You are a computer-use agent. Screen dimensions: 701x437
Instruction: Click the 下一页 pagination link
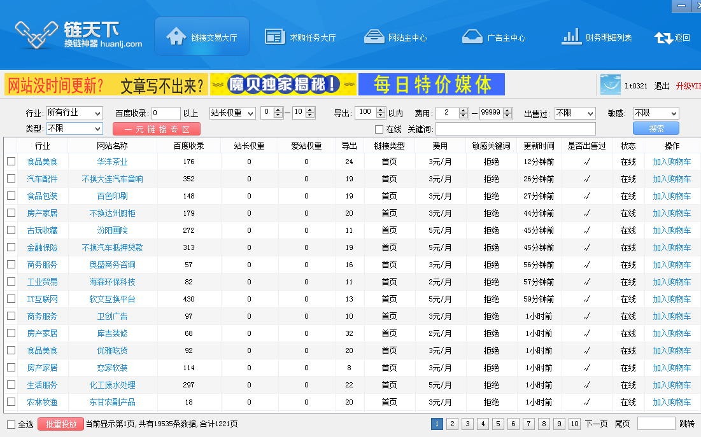596,424
